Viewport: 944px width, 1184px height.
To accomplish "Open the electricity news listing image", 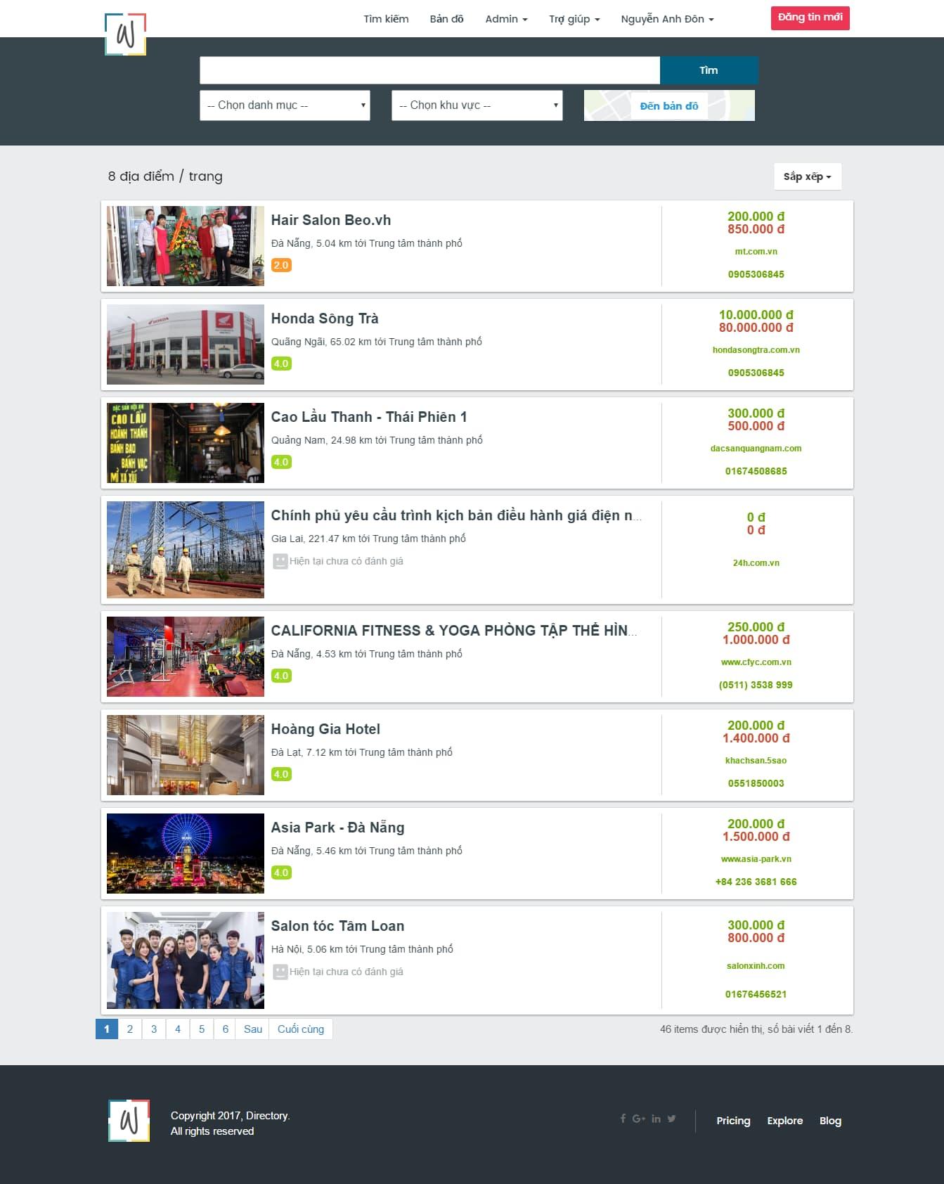I will (x=186, y=550).
